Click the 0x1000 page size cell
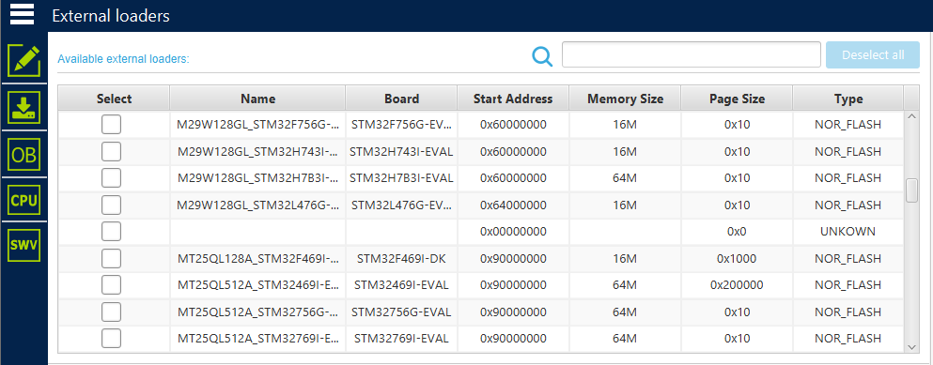Screen dimensions: 933x365 coord(737,259)
